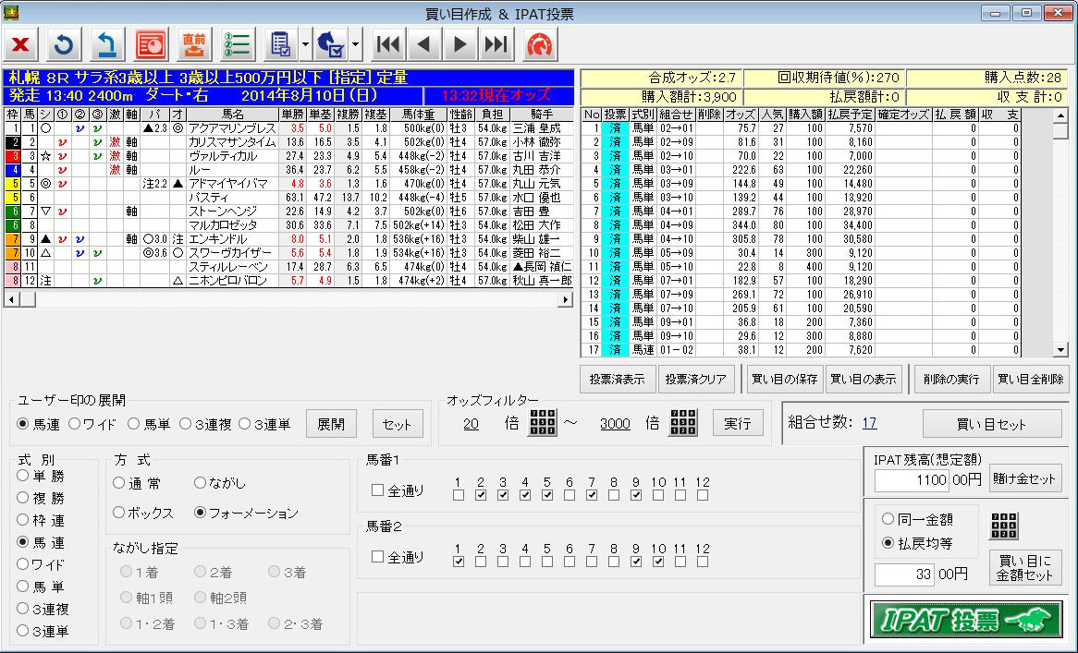Toggle horse 7 checkbox in 馬番1
This screenshot has width=1078, height=653.
point(592,495)
